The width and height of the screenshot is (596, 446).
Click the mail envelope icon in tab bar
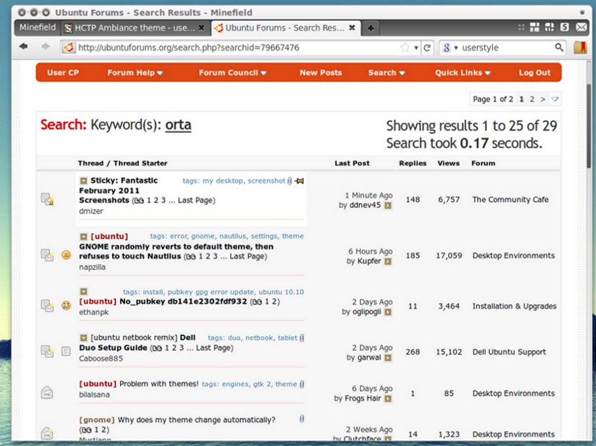pos(581,28)
